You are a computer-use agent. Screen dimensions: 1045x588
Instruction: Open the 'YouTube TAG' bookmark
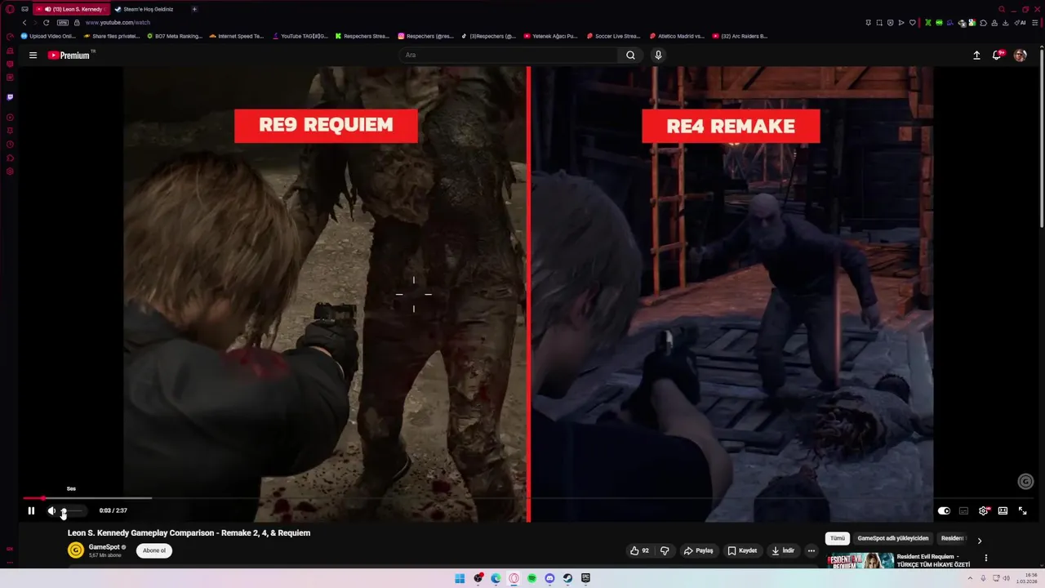(x=300, y=36)
